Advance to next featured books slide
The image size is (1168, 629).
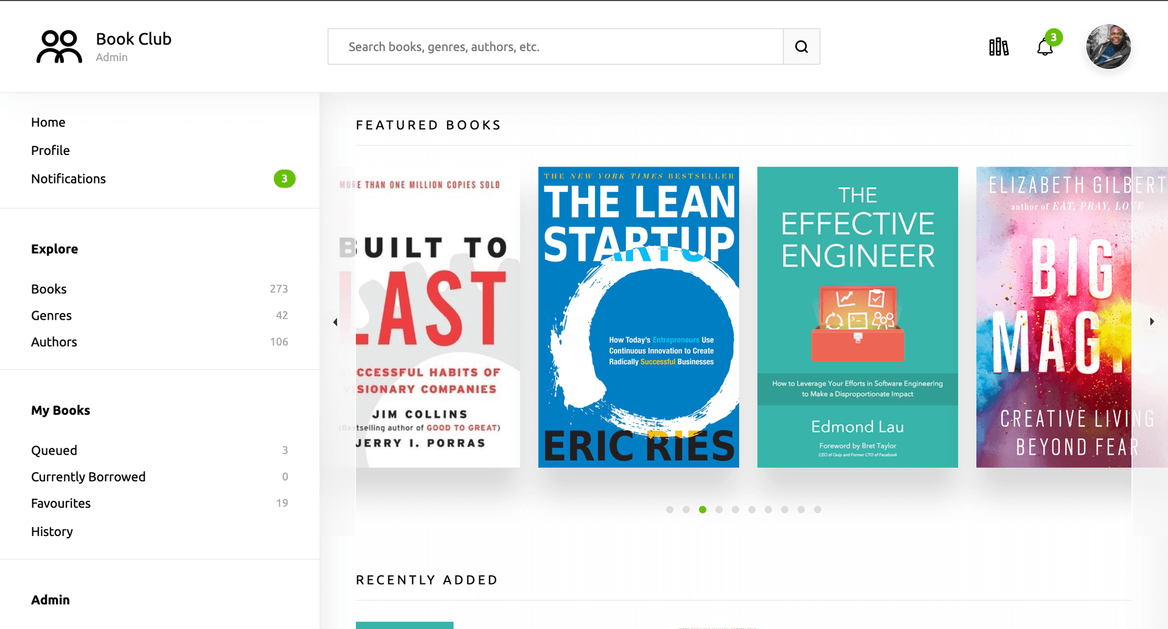click(x=1152, y=322)
